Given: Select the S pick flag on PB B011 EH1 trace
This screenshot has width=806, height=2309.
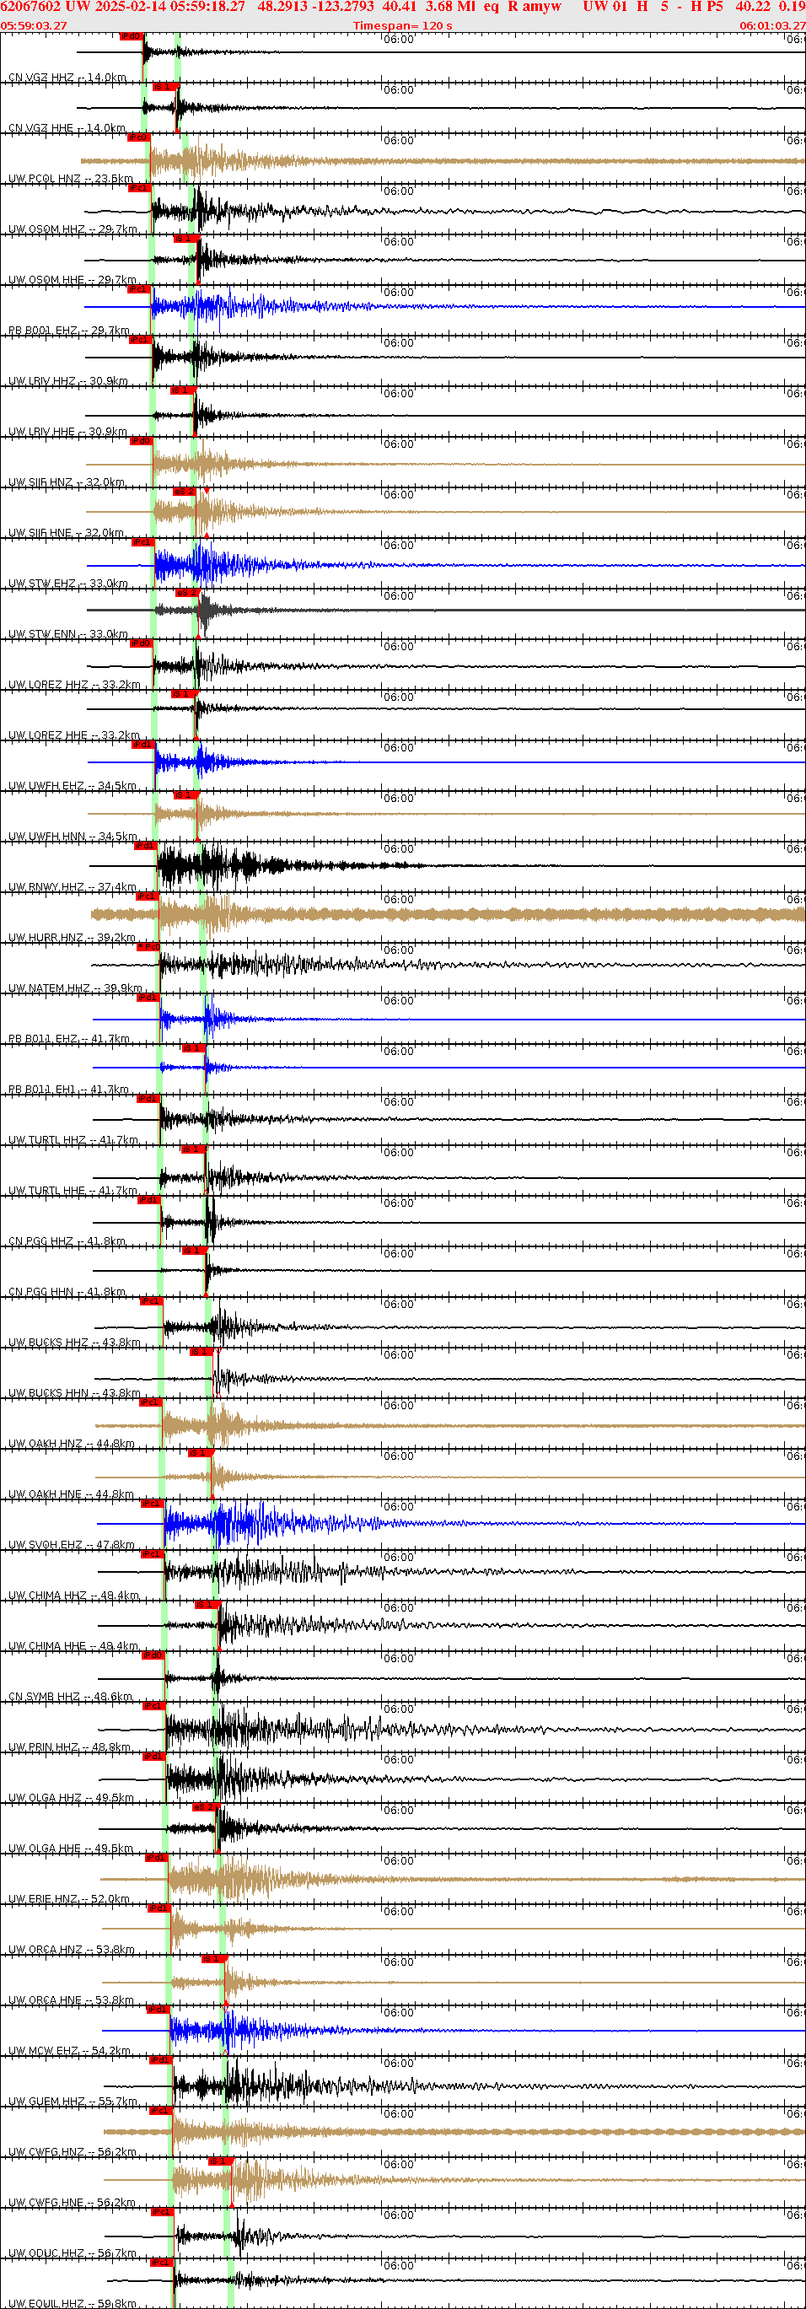Looking at the screenshot, I should pos(193,1049).
